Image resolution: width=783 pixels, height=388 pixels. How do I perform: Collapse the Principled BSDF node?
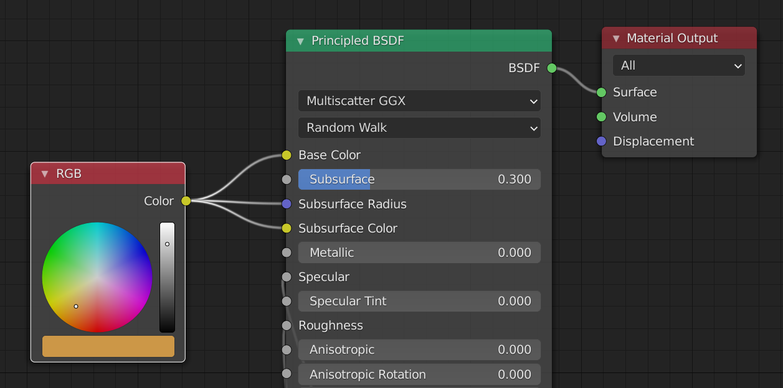click(300, 41)
